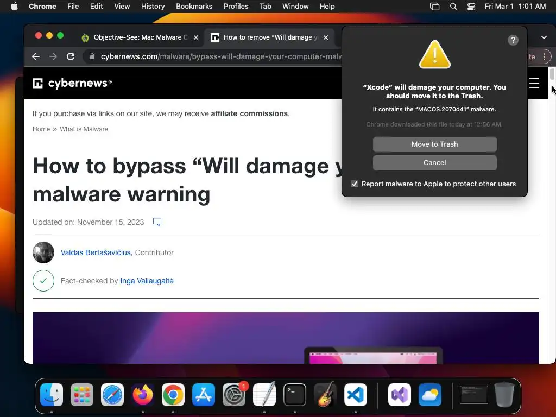The image size is (556, 417).
Task: Open minimized window thumbnail in Dock
Action: click(473, 395)
